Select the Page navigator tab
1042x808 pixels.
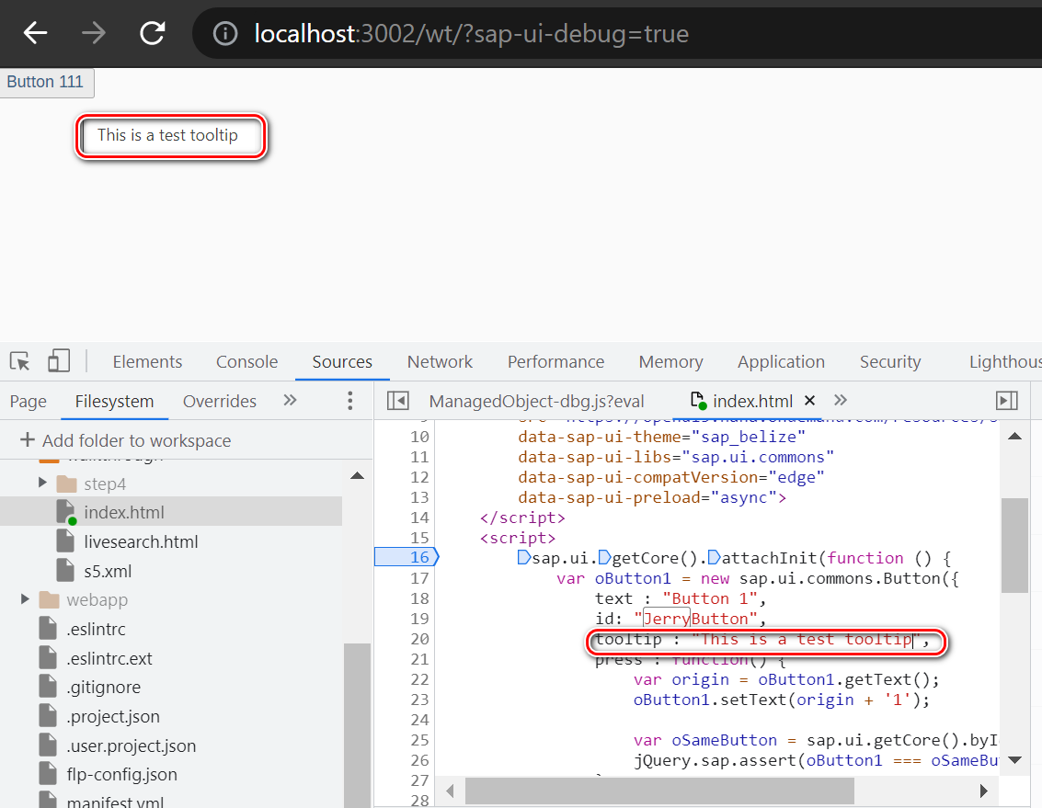click(28, 402)
